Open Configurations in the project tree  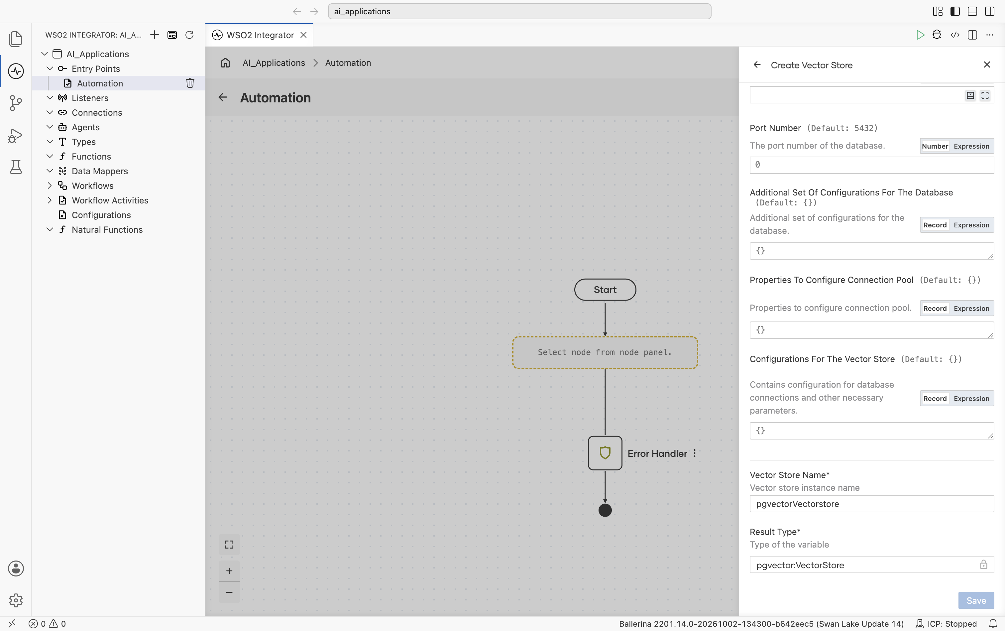101,215
